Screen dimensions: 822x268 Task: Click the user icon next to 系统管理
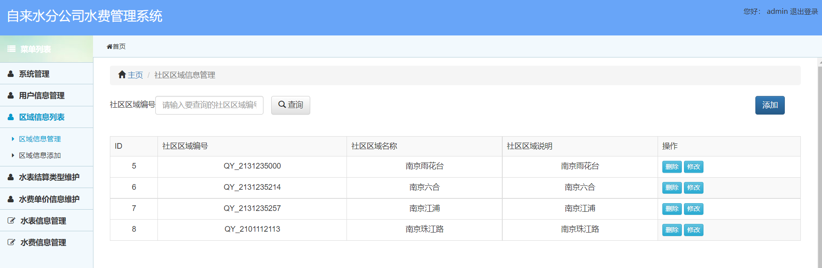(x=11, y=74)
